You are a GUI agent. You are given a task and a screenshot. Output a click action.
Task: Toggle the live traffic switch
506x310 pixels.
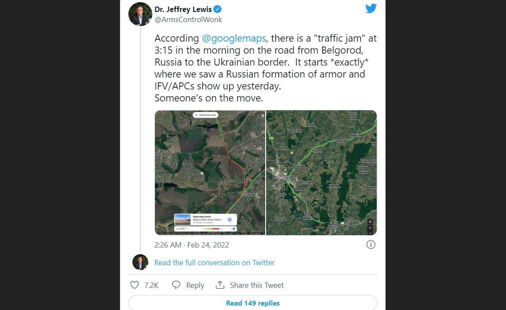tap(233, 229)
